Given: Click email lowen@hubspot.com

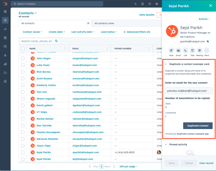Looking at the screenshot, I should point(85,65).
